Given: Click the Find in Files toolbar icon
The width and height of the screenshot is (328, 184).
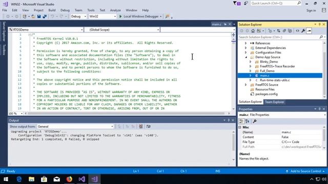Looking at the screenshot, I should click(x=167, y=16).
